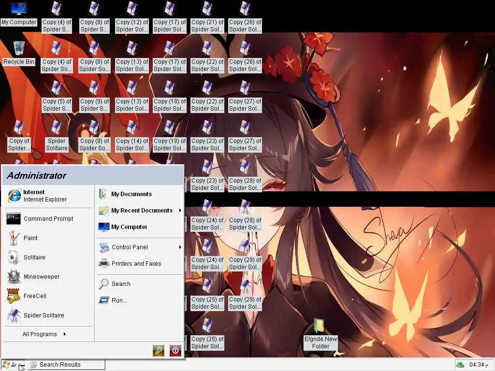495x371 pixels.
Task: Open Printers and Faxes
Action: (130, 263)
